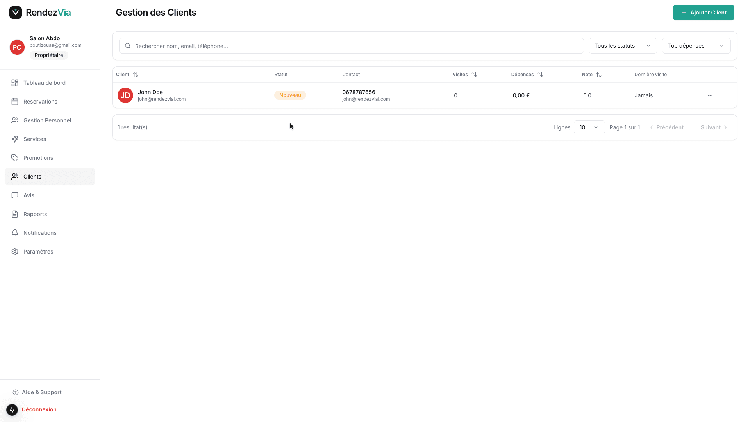Click John Doe JD avatar

click(x=125, y=95)
